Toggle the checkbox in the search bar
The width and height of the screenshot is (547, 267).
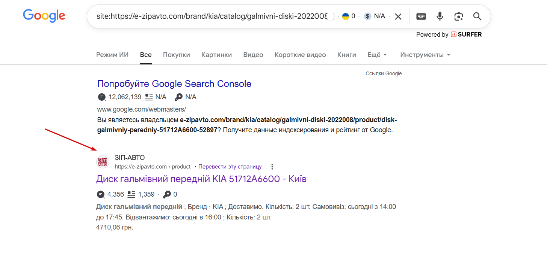331,16
